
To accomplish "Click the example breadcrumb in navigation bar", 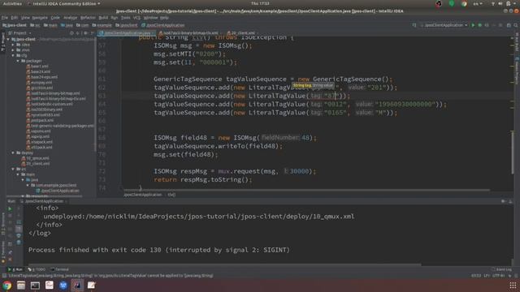I will click(102, 25).
